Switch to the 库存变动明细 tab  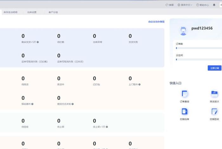click(x=10, y=12)
